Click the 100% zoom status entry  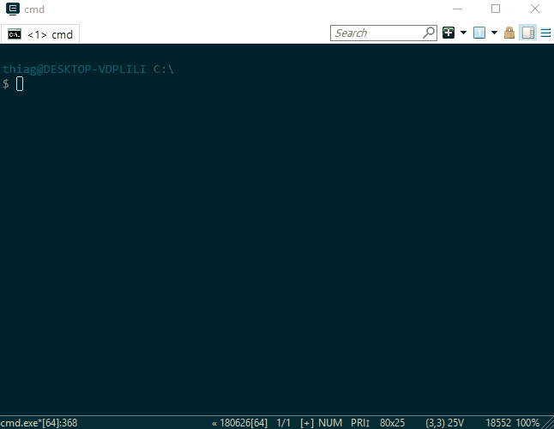click(x=527, y=423)
